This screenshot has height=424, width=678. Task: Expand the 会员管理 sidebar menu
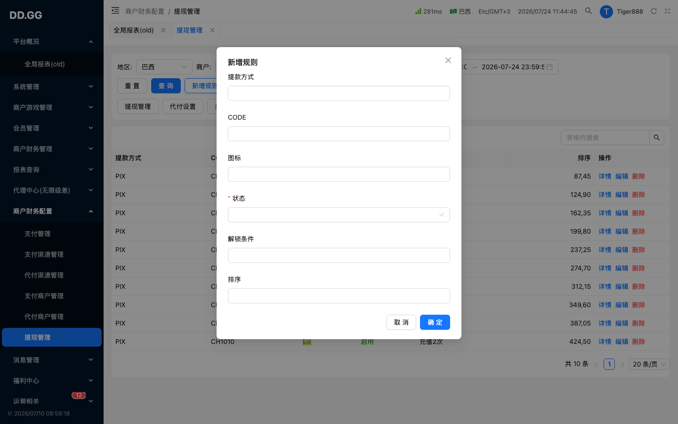[52, 128]
